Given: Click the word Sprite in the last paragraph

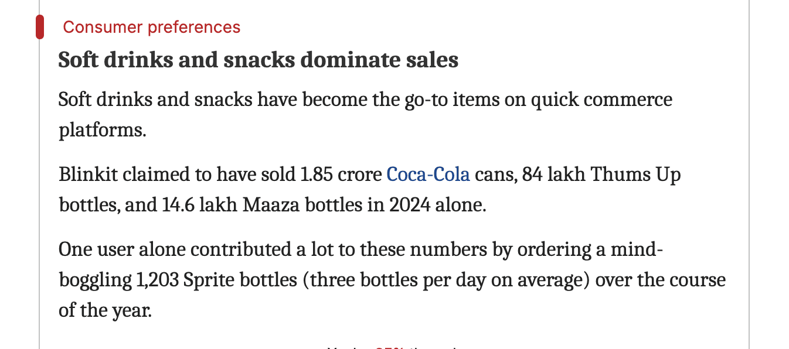Looking at the screenshot, I should pos(205,280).
